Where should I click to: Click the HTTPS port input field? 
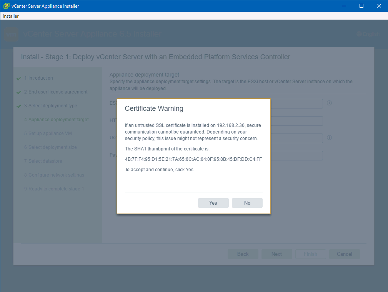pos(297,121)
